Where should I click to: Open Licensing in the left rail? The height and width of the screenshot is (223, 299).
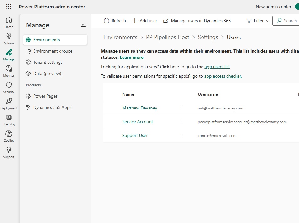click(9, 120)
